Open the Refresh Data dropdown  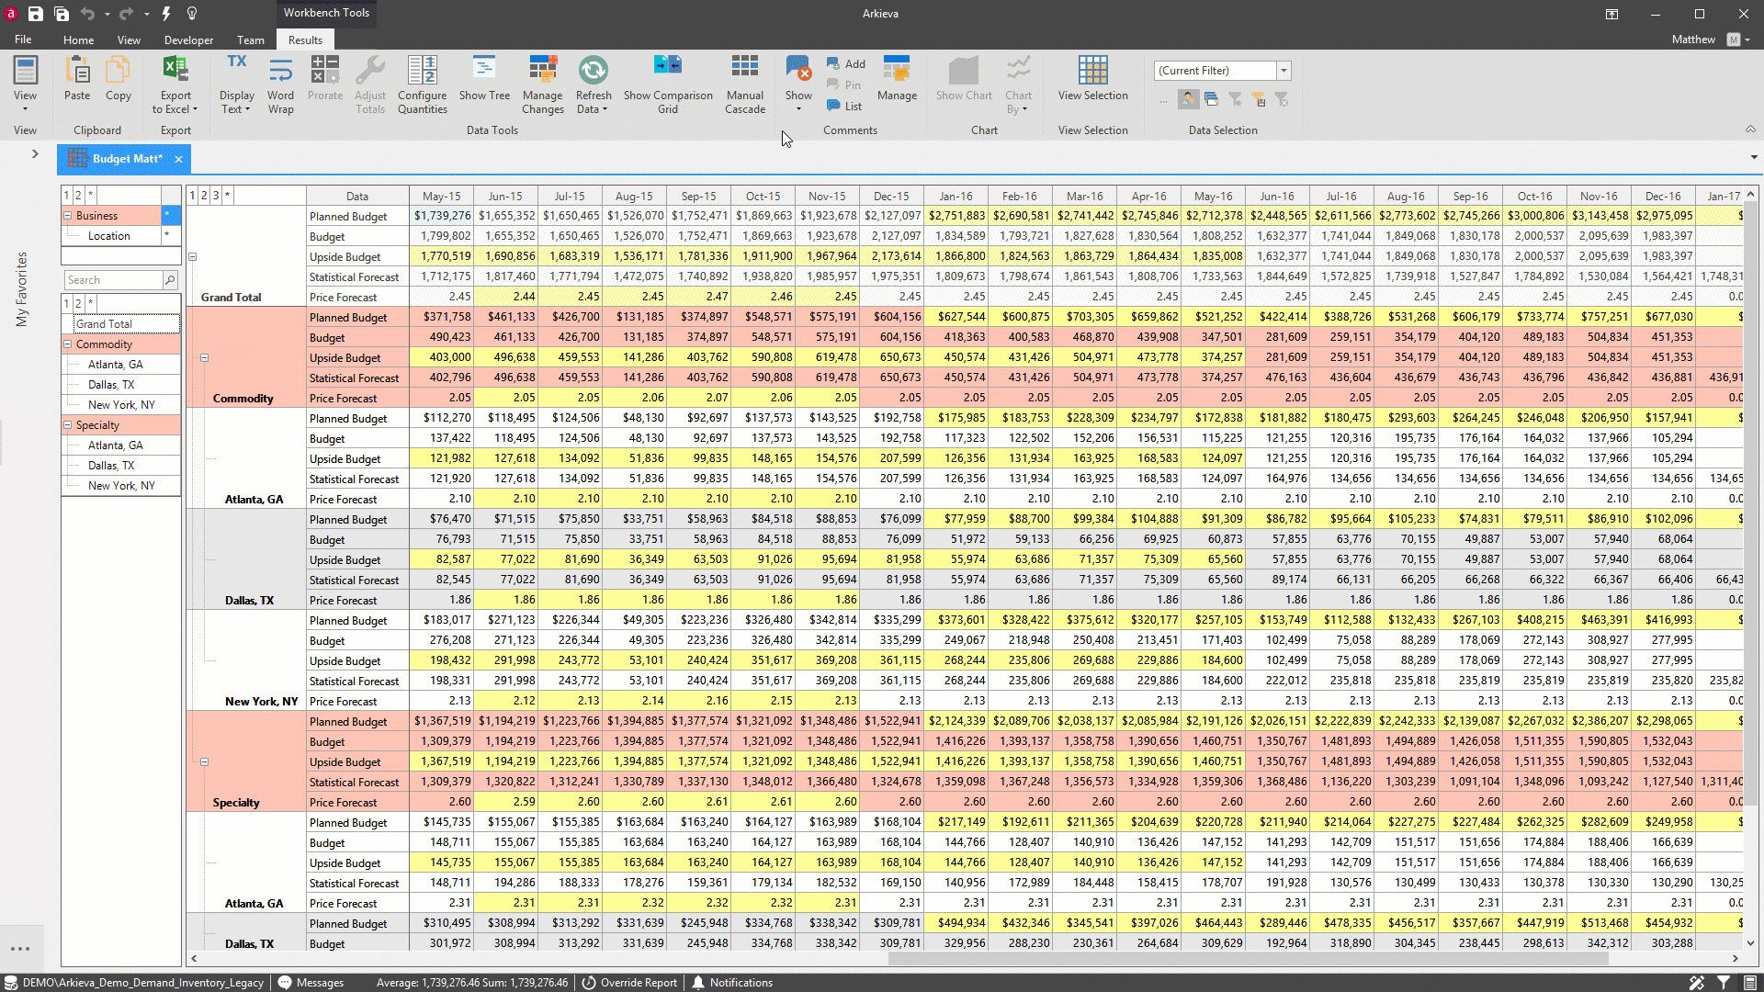point(594,85)
